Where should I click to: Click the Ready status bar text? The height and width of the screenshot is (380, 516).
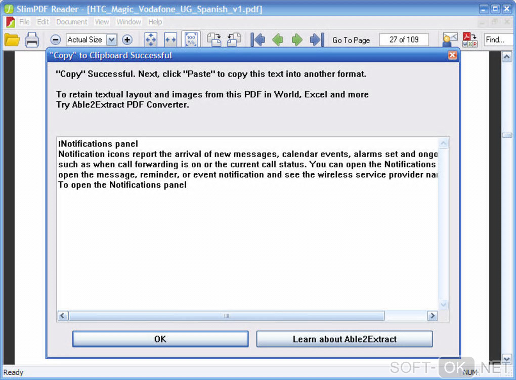pos(13,372)
